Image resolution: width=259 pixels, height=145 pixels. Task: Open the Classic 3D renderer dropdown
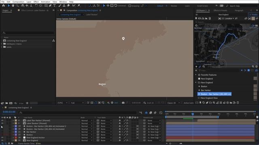173,103
